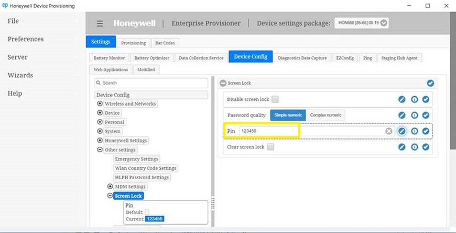Open the Battery Monitor tab
The image size is (456, 233).
click(110, 57)
